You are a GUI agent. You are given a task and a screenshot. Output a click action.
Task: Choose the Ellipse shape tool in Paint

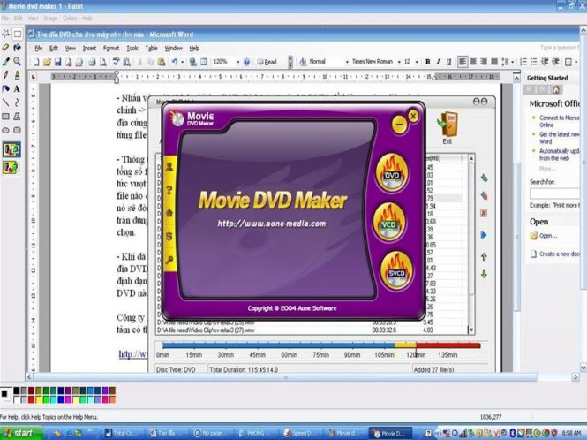click(5, 130)
